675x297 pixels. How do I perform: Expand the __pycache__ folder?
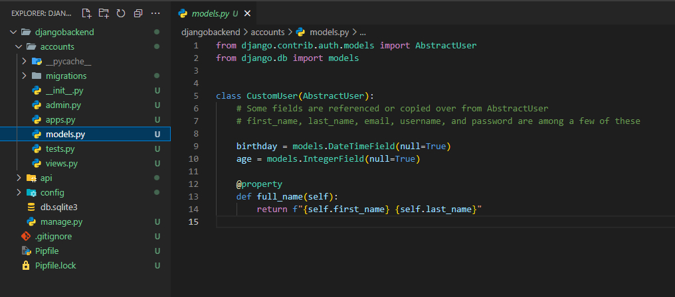click(x=68, y=61)
